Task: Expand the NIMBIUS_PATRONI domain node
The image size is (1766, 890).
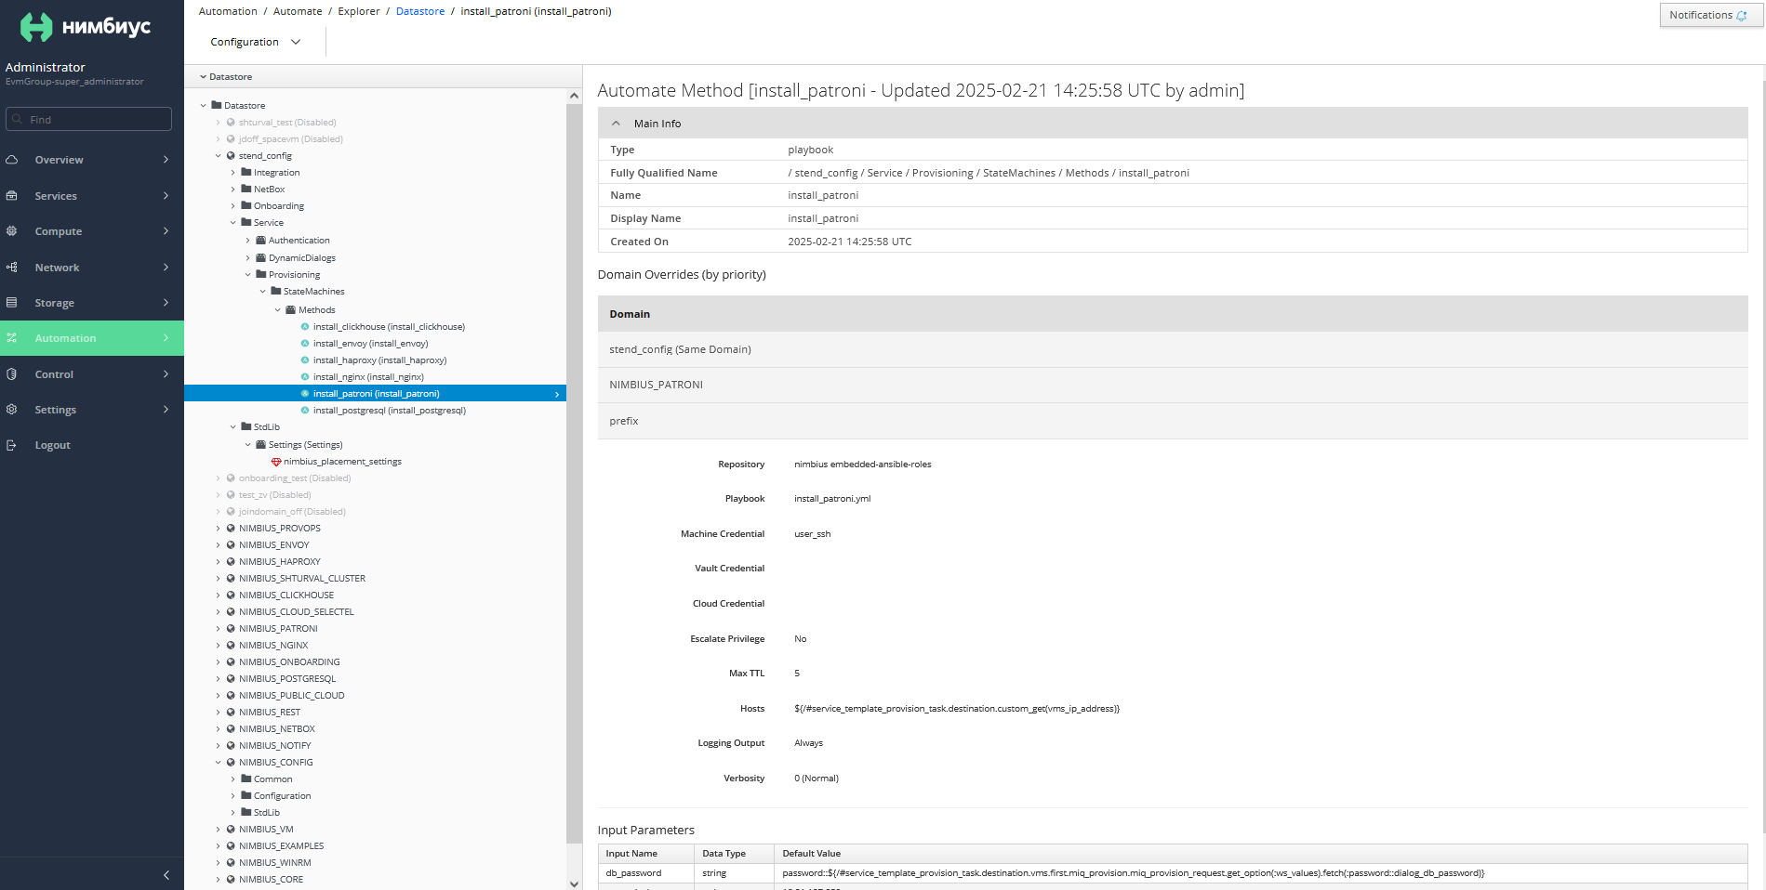Action: coord(219,628)
